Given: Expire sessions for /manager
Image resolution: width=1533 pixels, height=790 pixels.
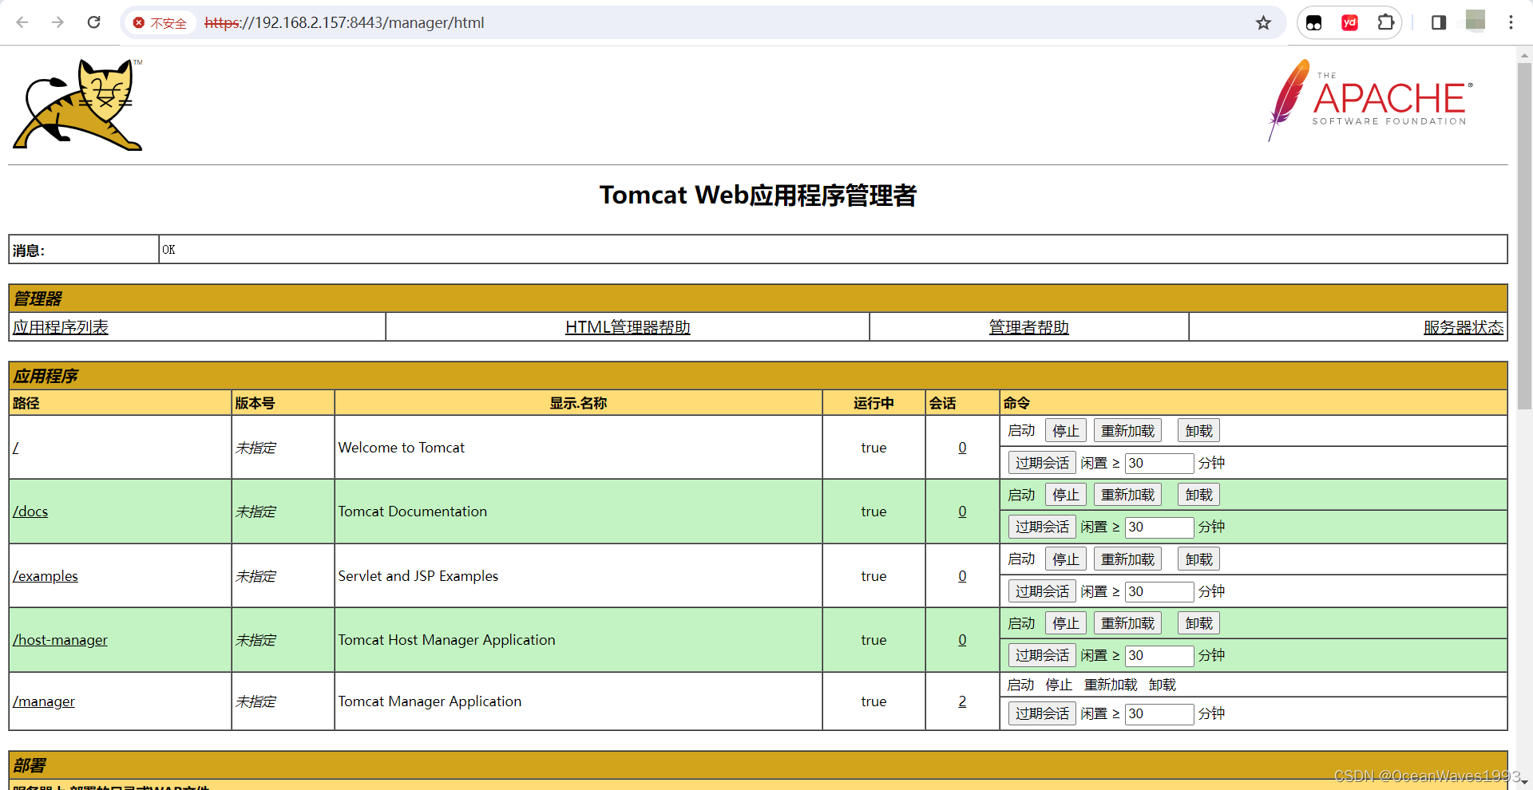Looking at the screenshot, I should tap(1042, 713).
